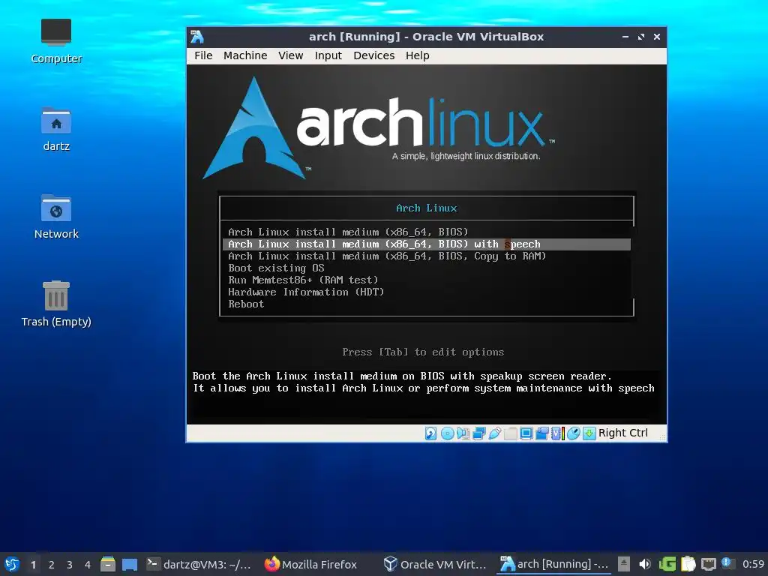Open the Lubuntu start menu bird icon
Viewport: 768px width, 576px height.
12,564
